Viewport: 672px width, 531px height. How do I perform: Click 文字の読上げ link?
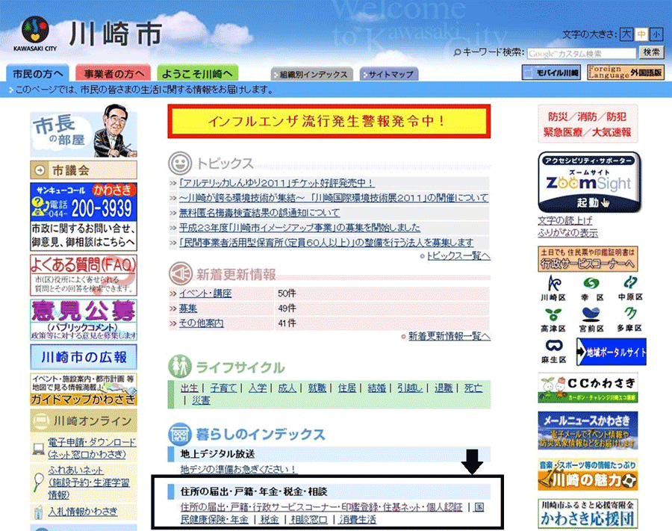pos(565,221)
